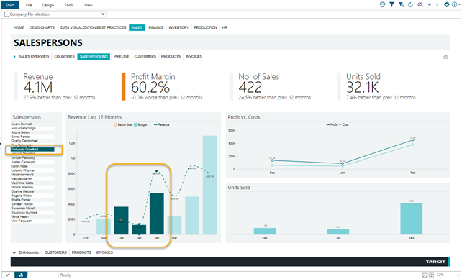The height and width of the screenshot is (279, 462).
Task: Toggle the fit-to-screen icon near zoom percentage
Action: (425, 275)
